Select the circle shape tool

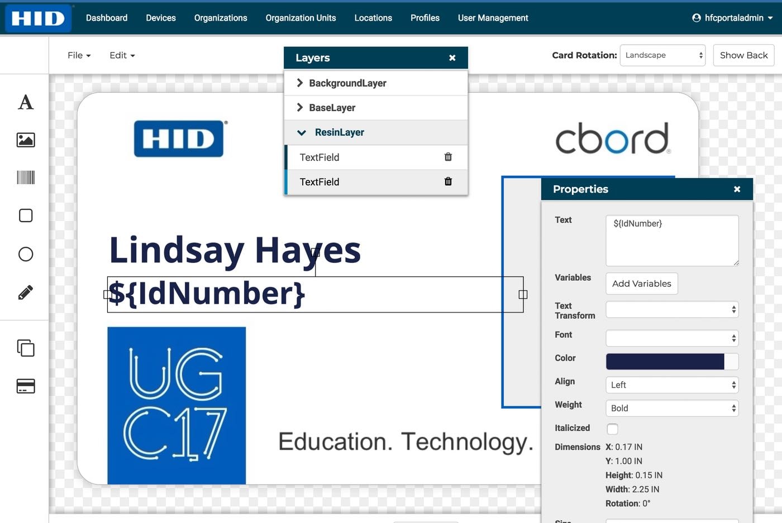pos(26,254)
